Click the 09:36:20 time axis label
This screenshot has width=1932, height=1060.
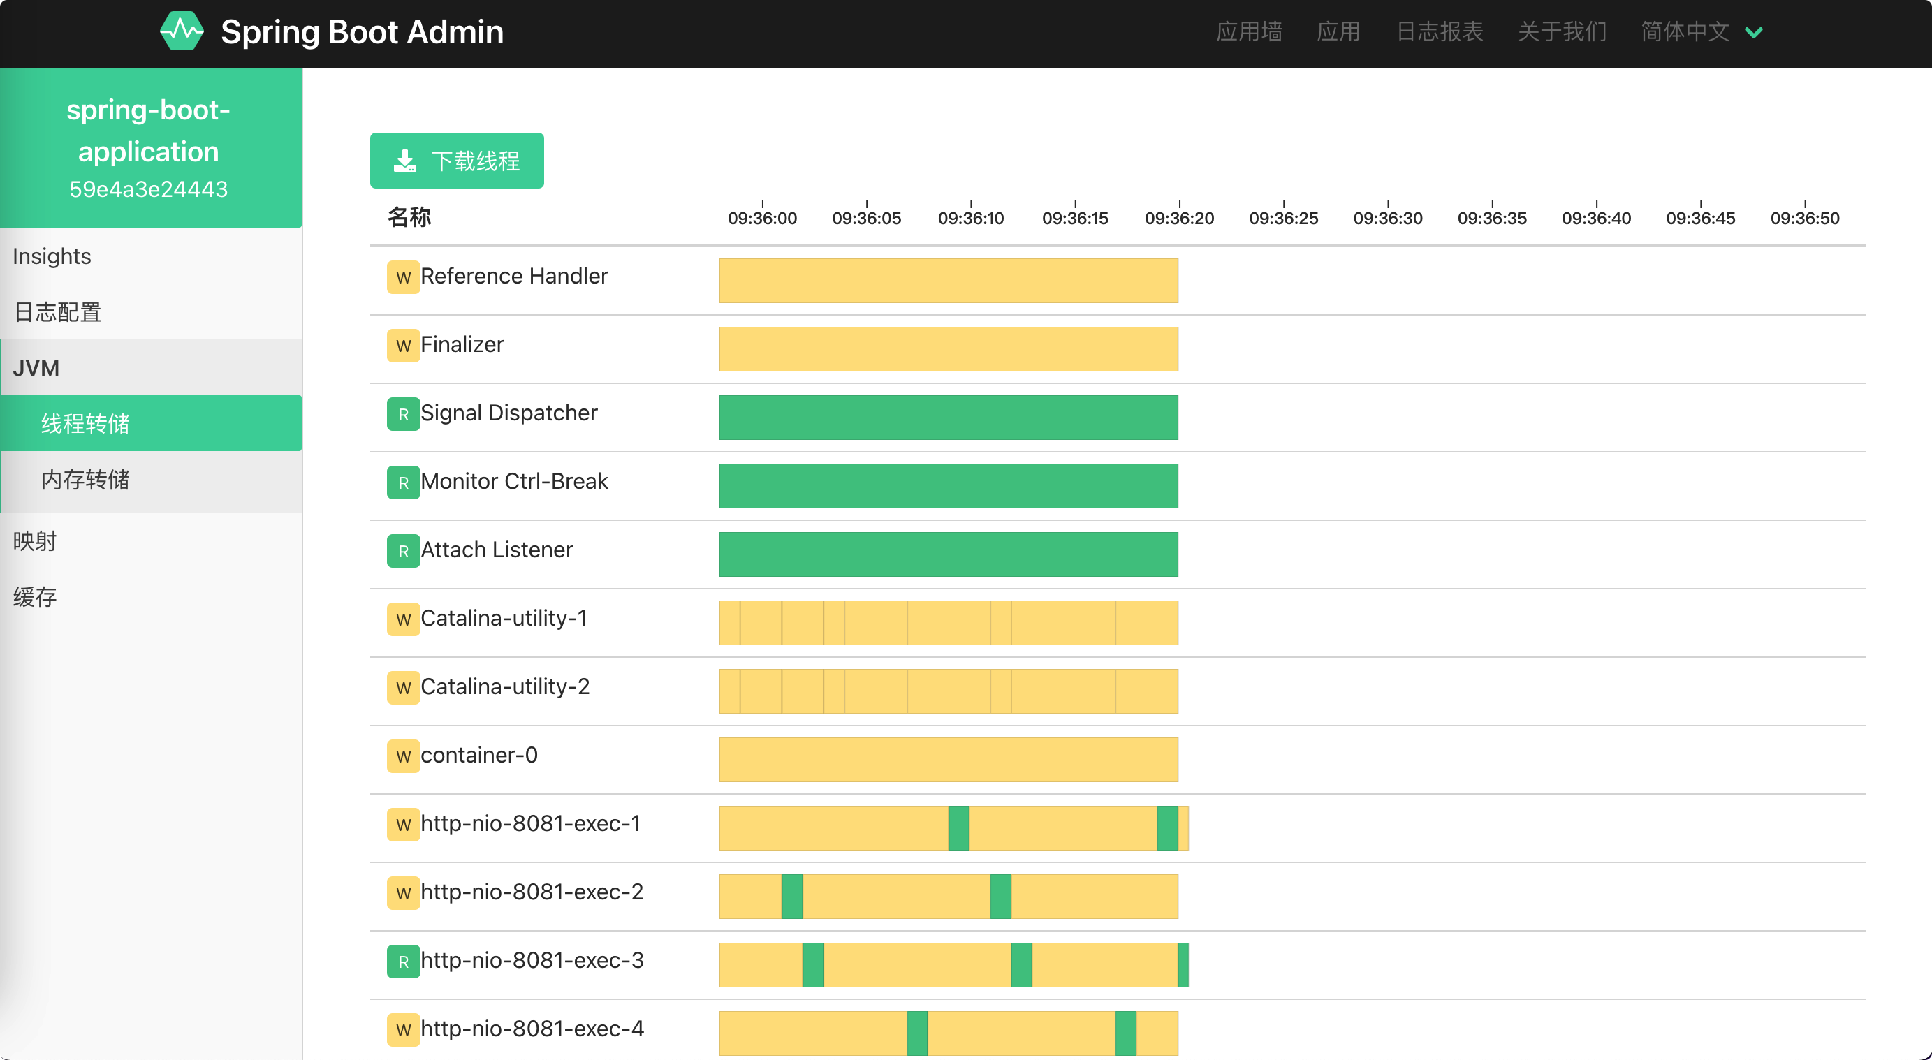[x=1179, y=218]
